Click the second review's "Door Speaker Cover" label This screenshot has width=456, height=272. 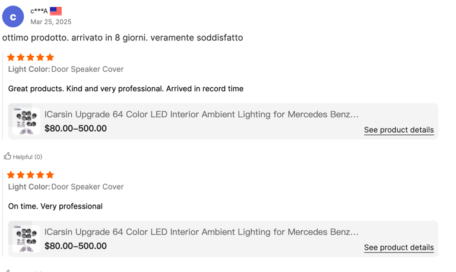click(87, 187)
